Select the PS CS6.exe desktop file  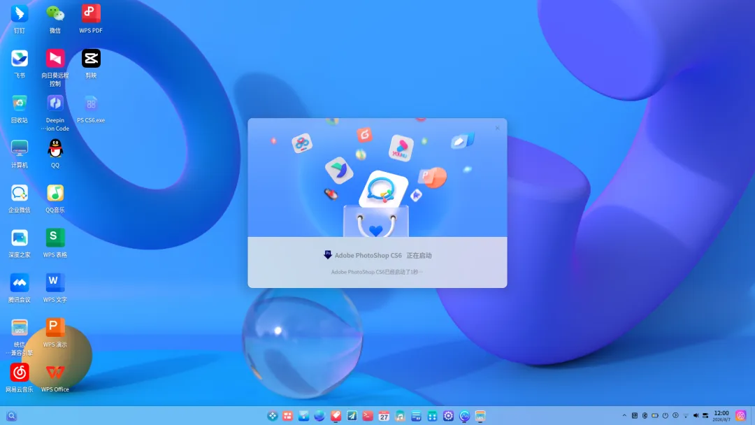90,103
